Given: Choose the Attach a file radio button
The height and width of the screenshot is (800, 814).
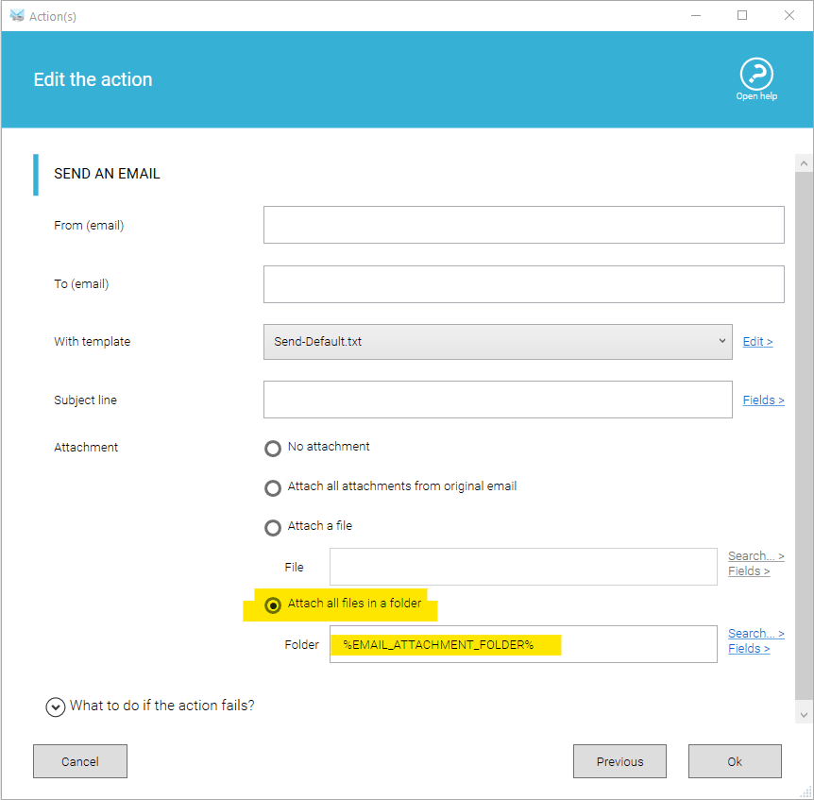Looking at the screenshot, I should click(x=273, y=527).
